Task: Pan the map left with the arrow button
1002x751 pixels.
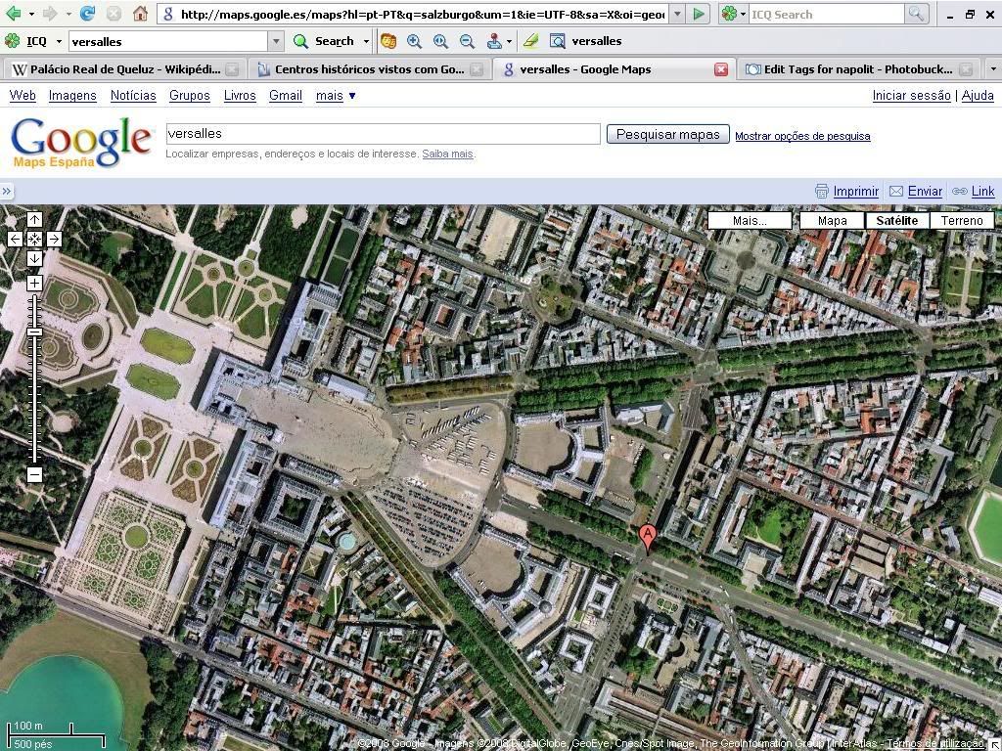Action: (15, 239)
